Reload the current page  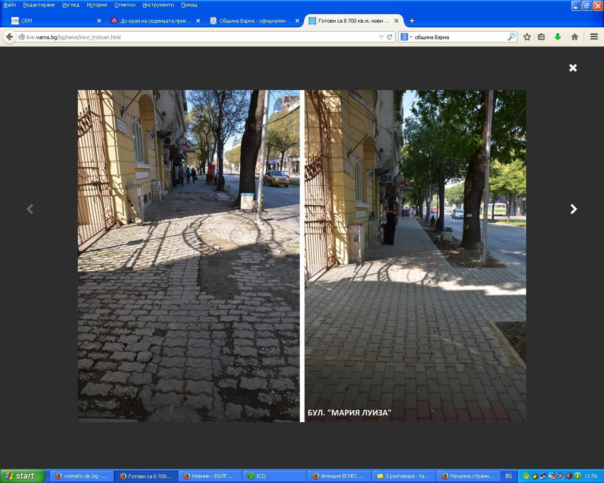390,37
